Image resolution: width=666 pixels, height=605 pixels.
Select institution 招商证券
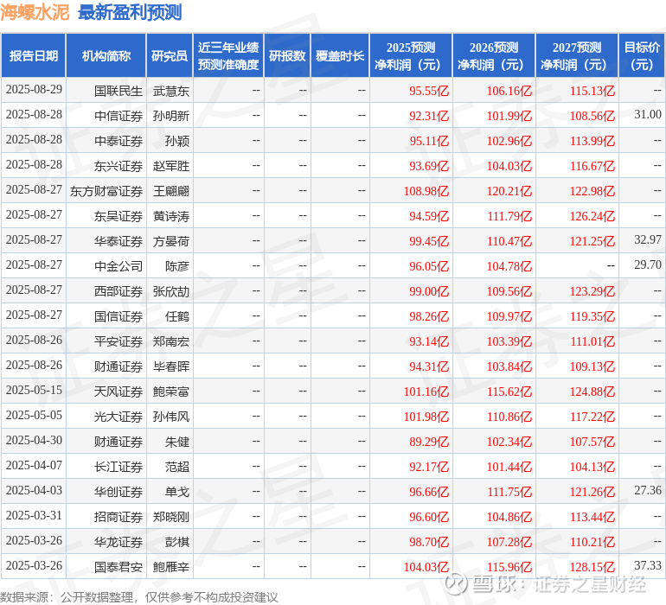pyautogui.click(x=118, y=517)
